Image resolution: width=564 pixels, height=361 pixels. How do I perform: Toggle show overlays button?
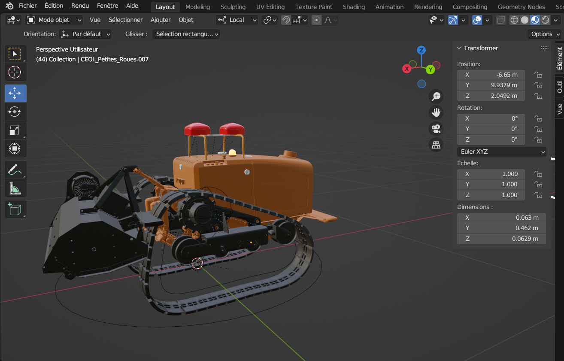pos(477,20)
